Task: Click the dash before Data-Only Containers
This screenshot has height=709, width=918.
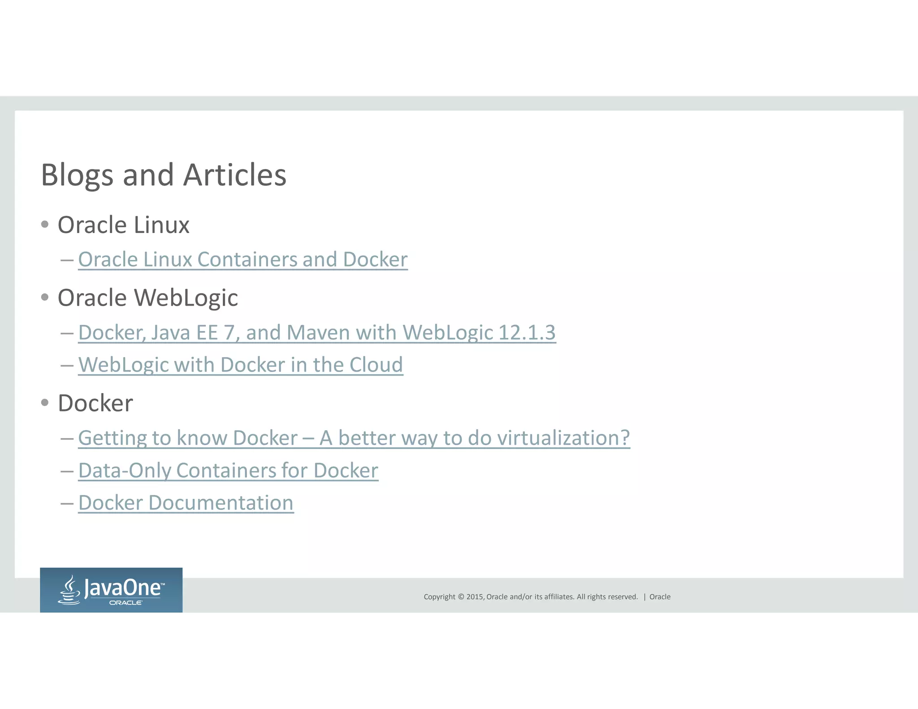Action: point(67,471)
